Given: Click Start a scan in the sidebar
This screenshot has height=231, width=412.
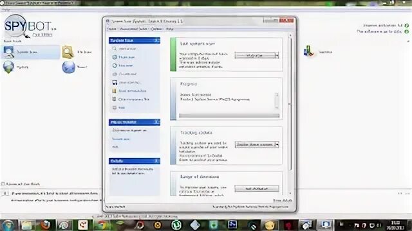Looking at the screenshot, I should pos(124,49).
